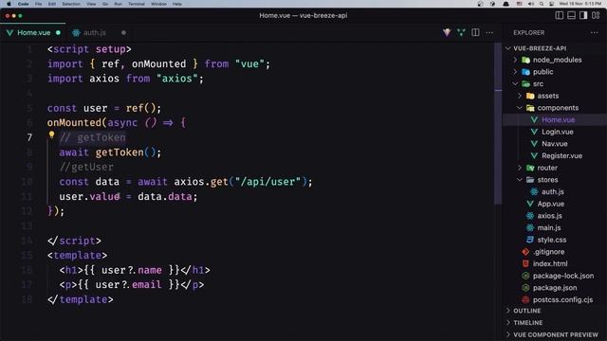This screenshot has width=607, height=341.
Task: Open the Window menu
Action: coord(158,4)
